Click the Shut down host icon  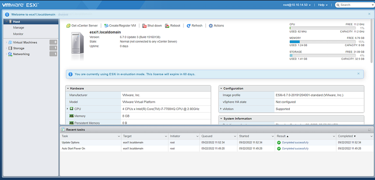click(x=144, y=26)
